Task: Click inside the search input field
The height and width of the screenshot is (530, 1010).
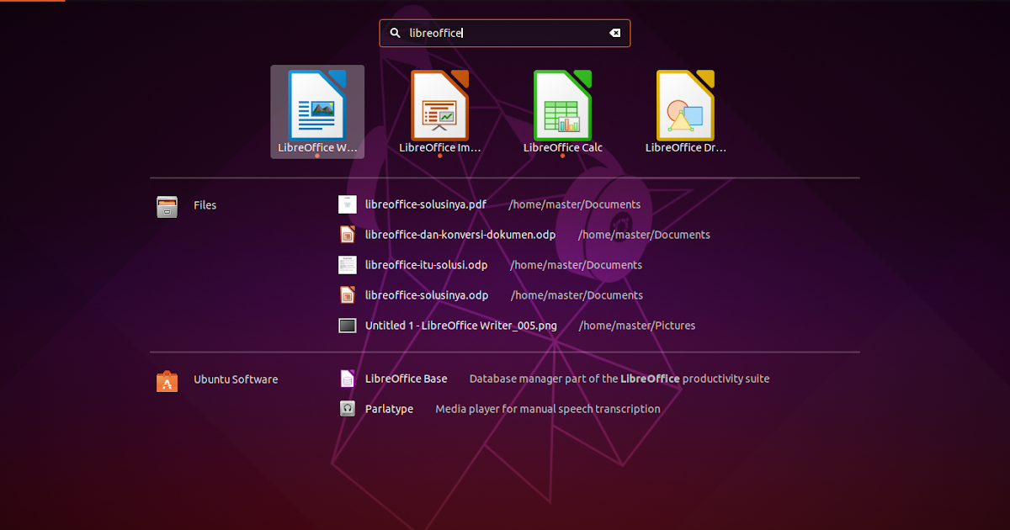Action: pos(505,33)
